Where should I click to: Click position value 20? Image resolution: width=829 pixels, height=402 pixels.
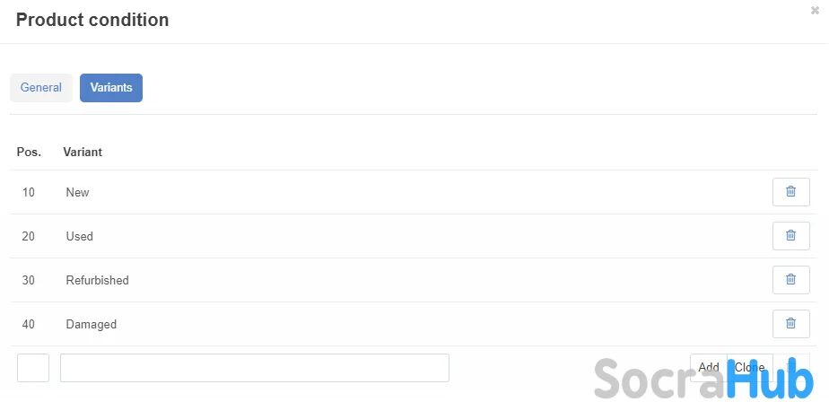coord(29,237)
